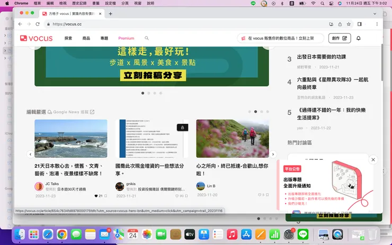Open the vocus site search icon
392x245 pixels.
click(x=147, y=38)
